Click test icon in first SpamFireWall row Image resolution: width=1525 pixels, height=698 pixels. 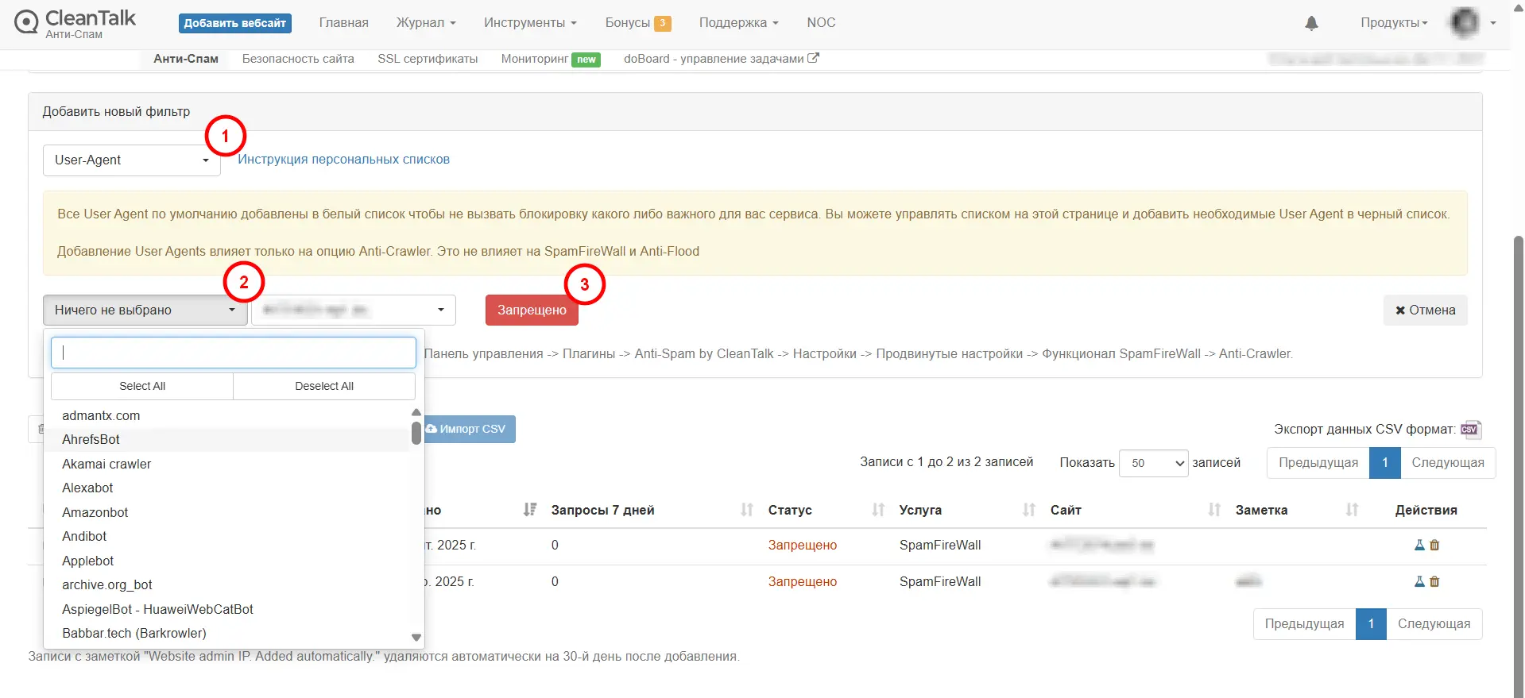1419,545
